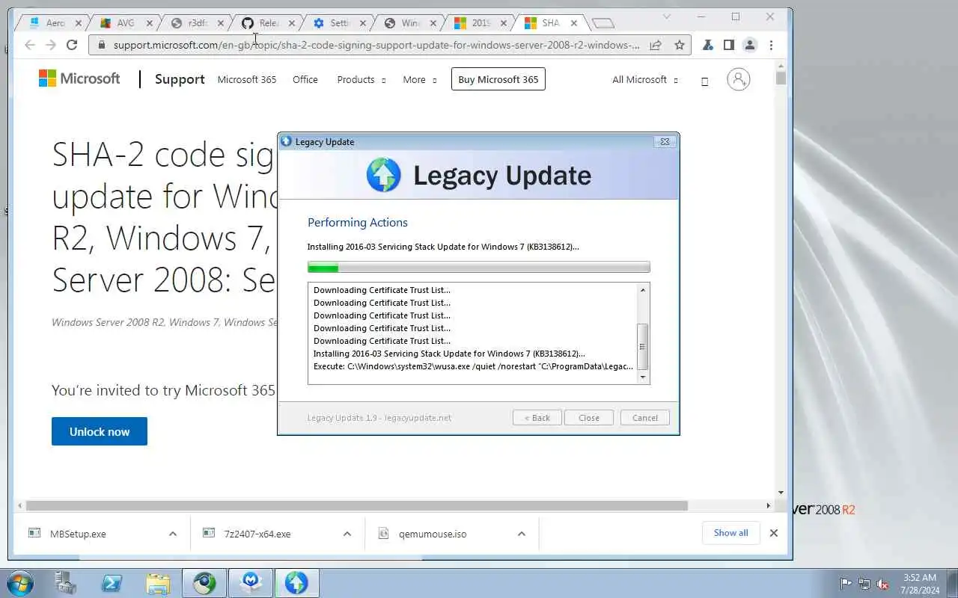
Task: Click Cancel in the Legacy Update dialog
Action: [x=645, y=418]
